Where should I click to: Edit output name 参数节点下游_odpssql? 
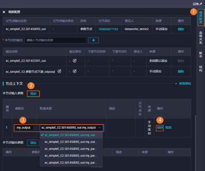(60, 71)
